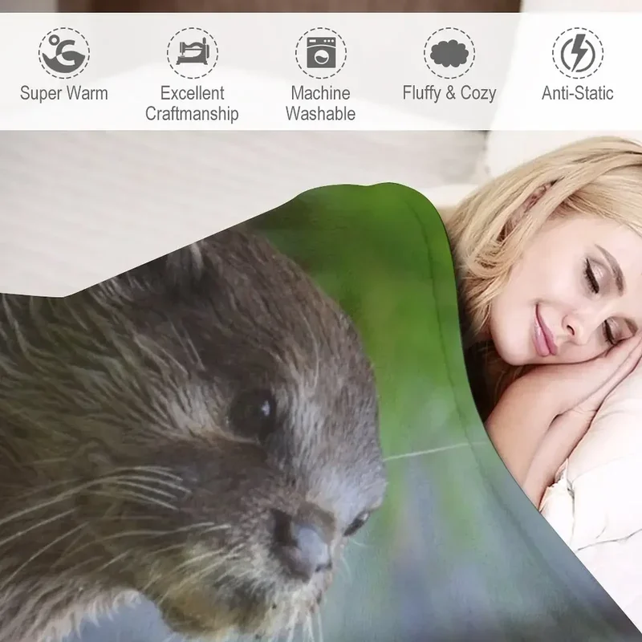Screen dimensions: 642x642
Task: Click the Super Warm wave icon
Action: (x=64, y=53)
